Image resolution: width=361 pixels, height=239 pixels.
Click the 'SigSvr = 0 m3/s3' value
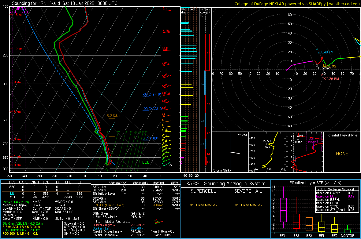pyautogui.click(x=67, y=219)
